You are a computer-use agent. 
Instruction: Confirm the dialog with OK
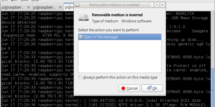[152, 88]
